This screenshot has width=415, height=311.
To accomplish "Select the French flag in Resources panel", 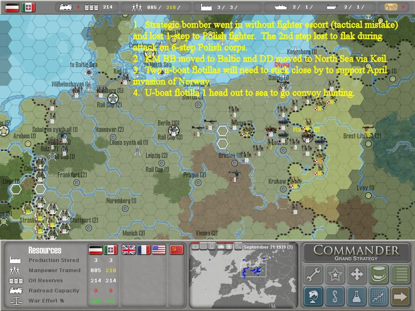I will (x=144, y=250).
